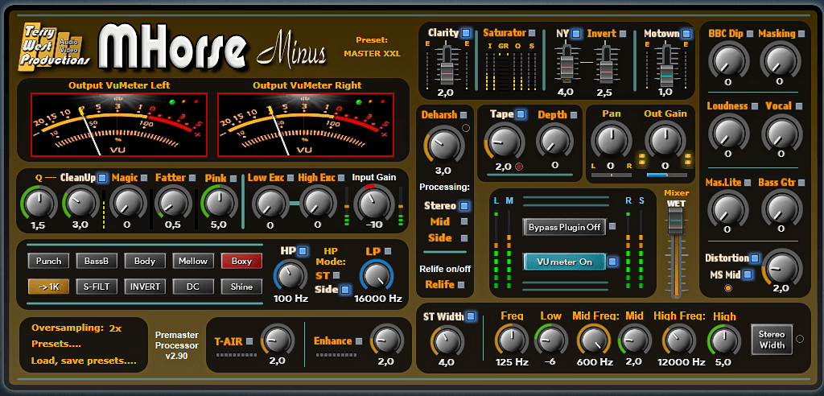The image size is (824, 396).
Task: Click the Low Exc knob
Action: pos(270,203)
